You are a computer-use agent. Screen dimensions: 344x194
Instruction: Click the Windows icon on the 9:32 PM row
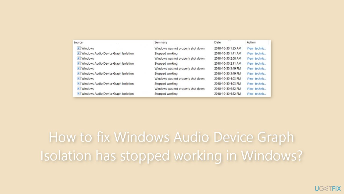point(79,89)
